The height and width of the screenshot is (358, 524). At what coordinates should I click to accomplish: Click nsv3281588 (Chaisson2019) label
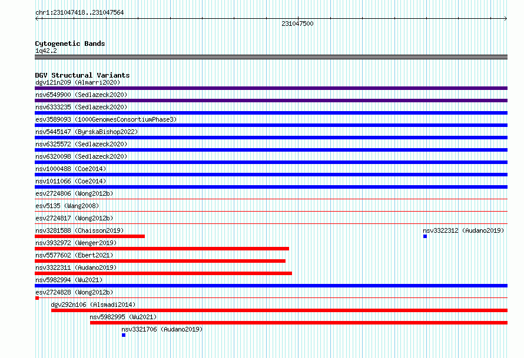(79, 230)
